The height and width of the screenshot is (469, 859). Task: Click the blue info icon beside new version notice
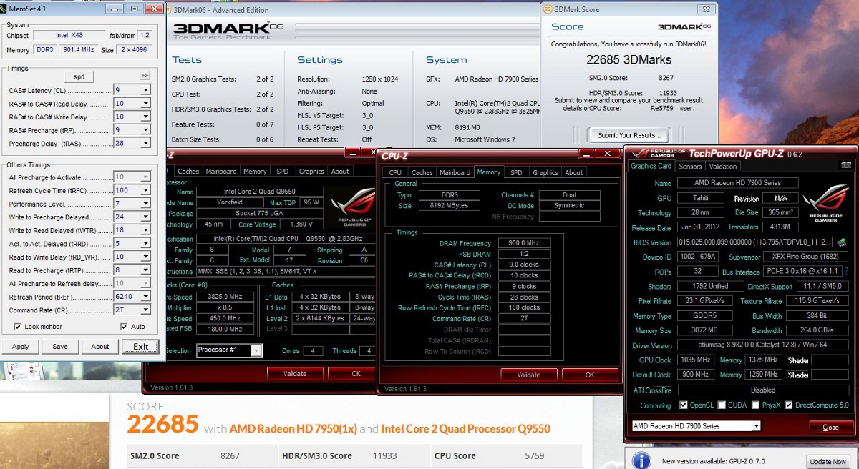(x=642, y=460)
